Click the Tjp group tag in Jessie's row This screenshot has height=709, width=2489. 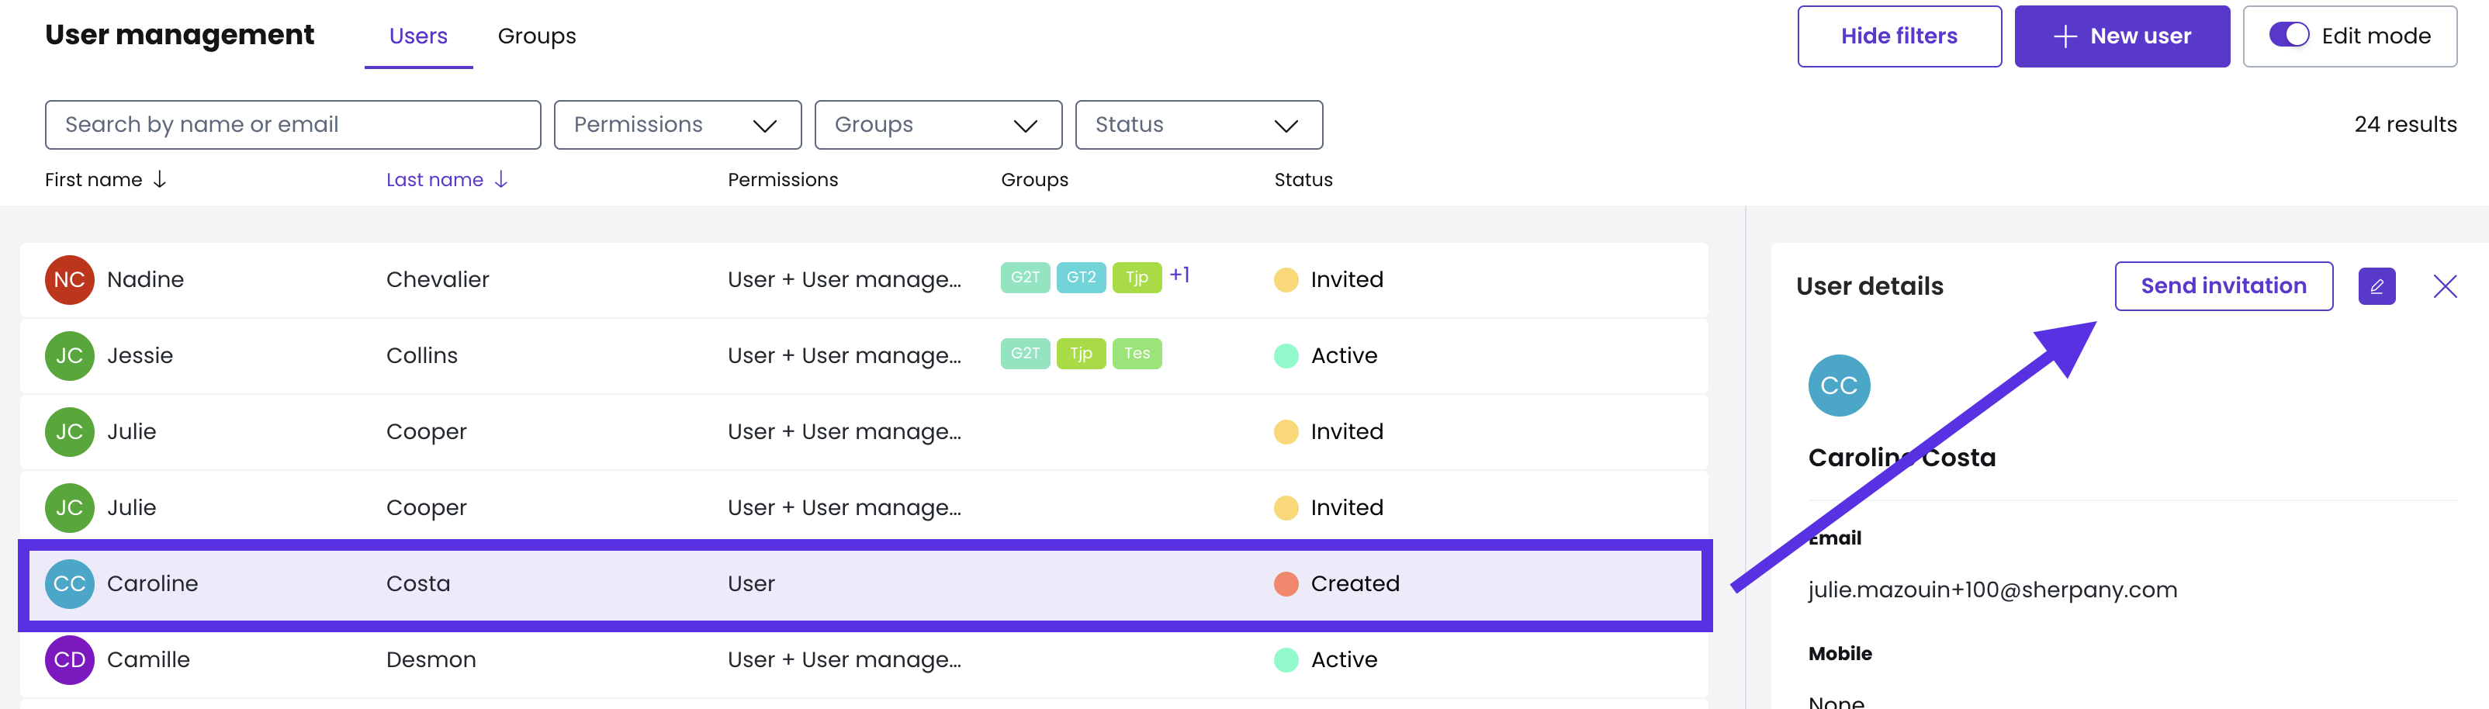1082,354
